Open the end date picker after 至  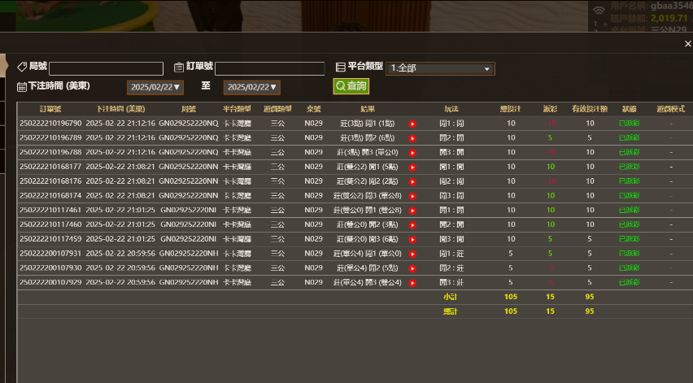[251, 87]
